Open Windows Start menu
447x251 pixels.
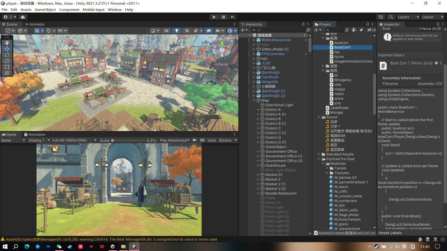5,246
